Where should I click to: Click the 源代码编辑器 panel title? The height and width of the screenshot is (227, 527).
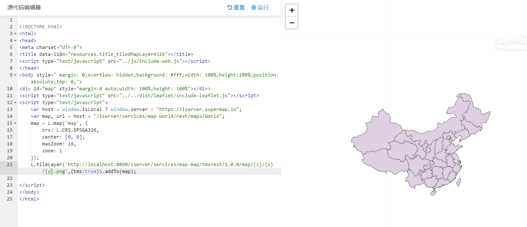tap(24, 8)
